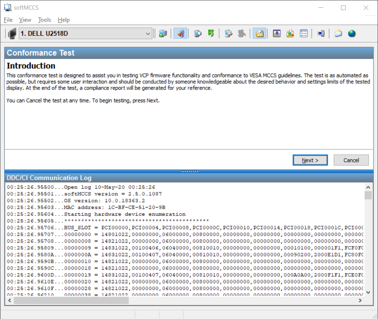The width and height of the screenshot is (378, 319).
Task: Click the blue computer monitor toolbar icon
Action: [x=321, y=34]
